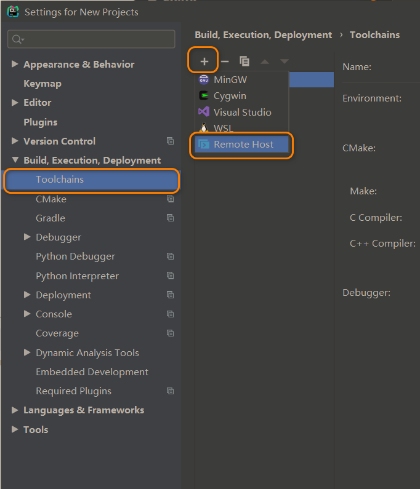Expand the Console node
420x489 pixels.
click(x=27, y=314)
